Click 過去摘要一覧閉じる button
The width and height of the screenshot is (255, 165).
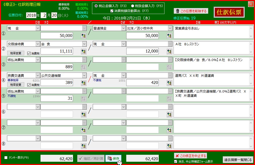pyautogui.click(x=238, y=160)
